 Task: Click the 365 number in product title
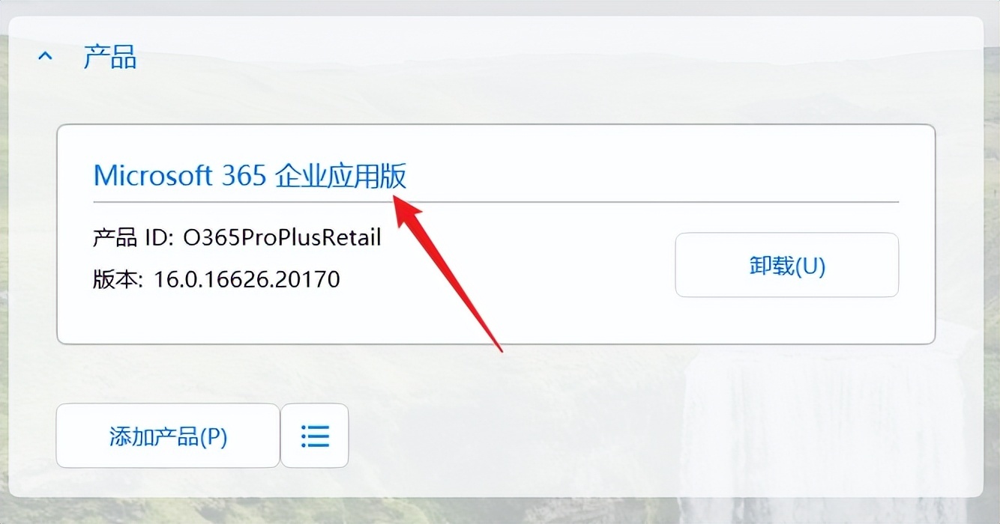(x=244, y=175)
